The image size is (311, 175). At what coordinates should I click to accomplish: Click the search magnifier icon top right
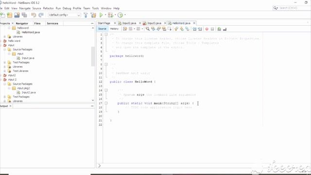click(276, 8)
